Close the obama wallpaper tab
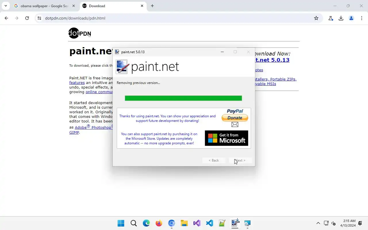 [x=74, y=6]
